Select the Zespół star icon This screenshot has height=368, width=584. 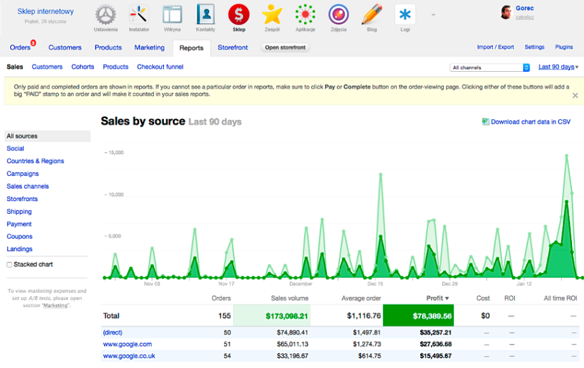(x=272, y=15)
